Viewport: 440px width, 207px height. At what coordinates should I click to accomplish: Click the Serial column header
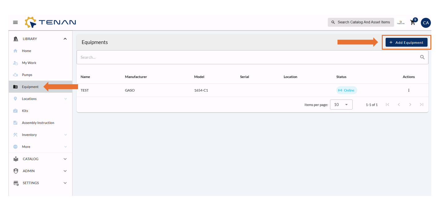pos(244,77)
